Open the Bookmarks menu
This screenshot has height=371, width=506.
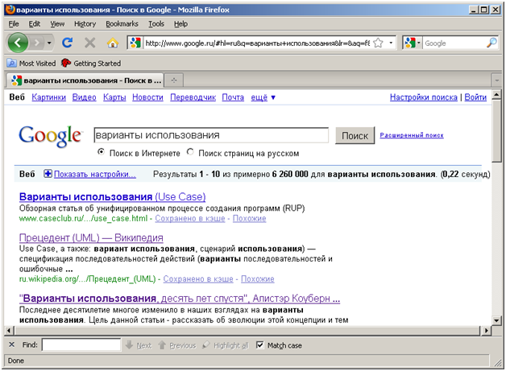point(122,24)
